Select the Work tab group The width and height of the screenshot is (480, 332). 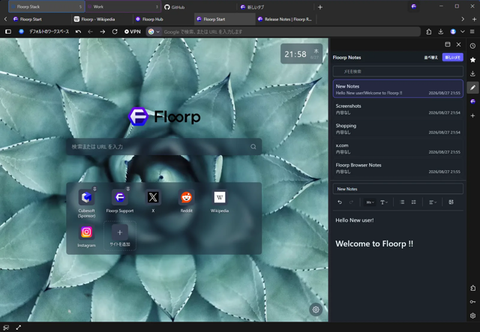pyautogui.click(x=123, y=7)
